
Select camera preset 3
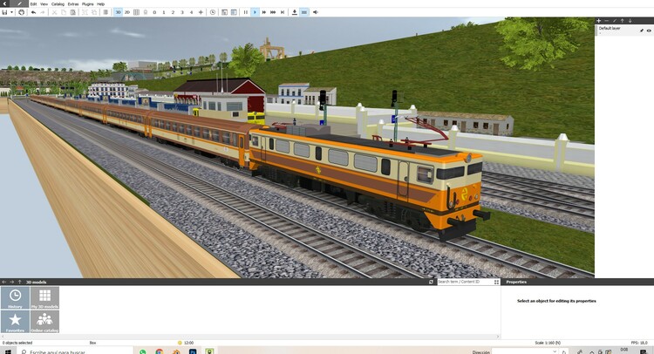[x=182, y=12]
